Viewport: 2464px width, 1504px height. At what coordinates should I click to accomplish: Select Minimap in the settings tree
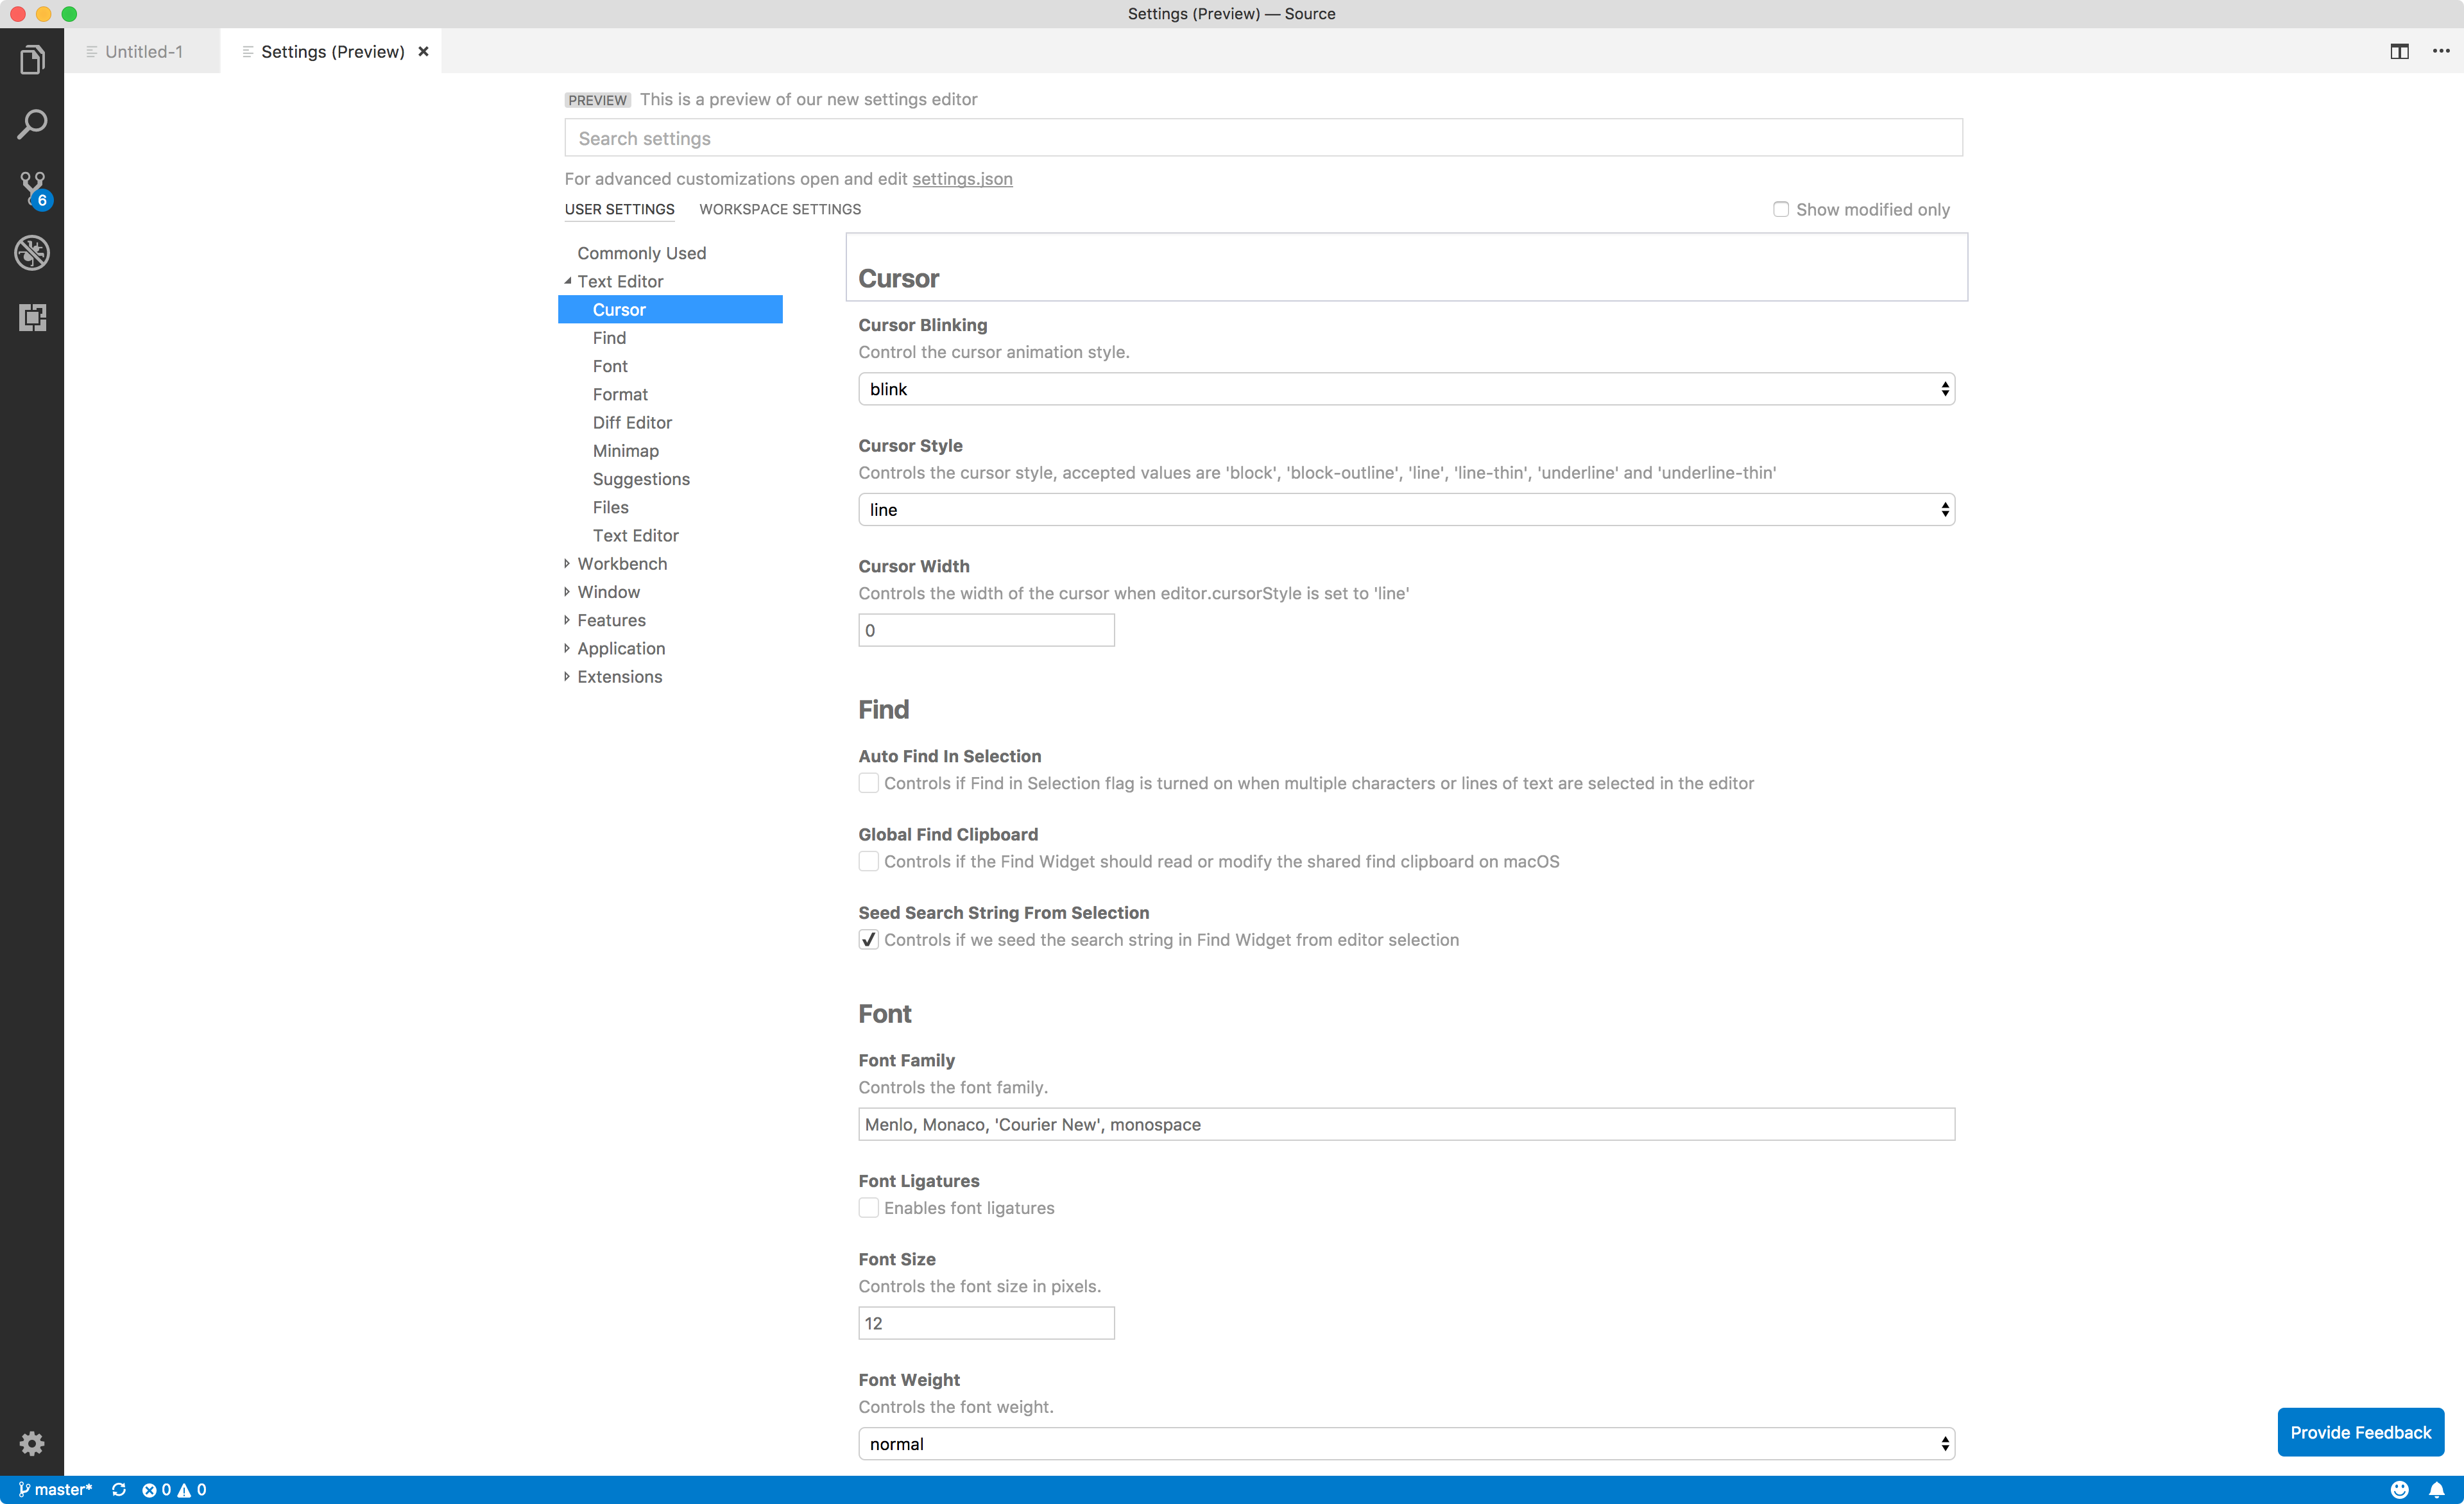click(x=626, y=450)
